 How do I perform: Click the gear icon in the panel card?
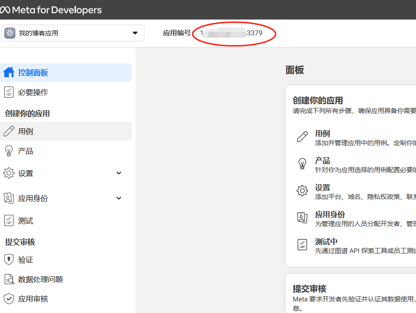pyautogui.click(x=302, y=191)
